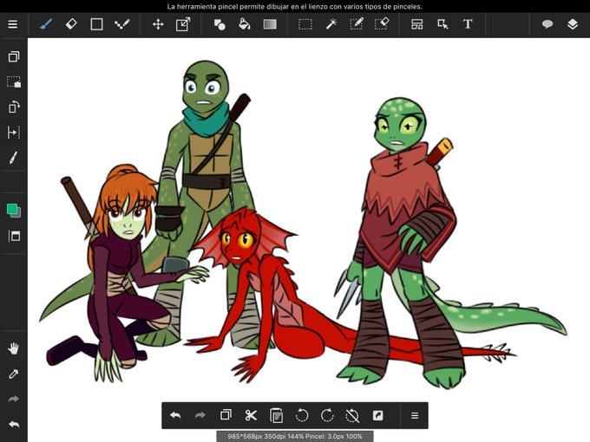590x442 pixels.
Task: Click the sidebar undo arrow
Action: pyautogui.click(x=14, y=425)
